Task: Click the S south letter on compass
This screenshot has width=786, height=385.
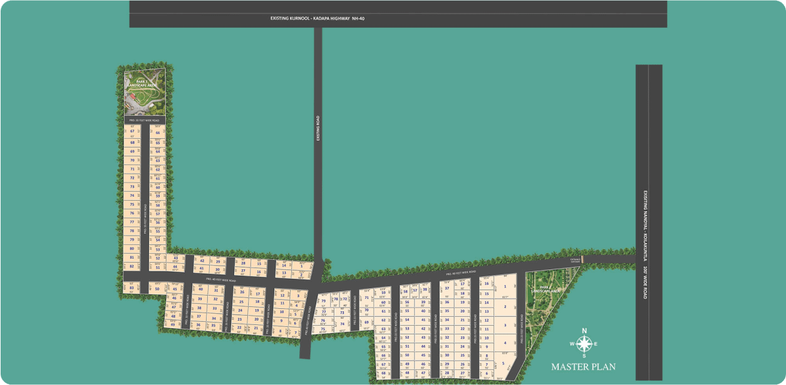Action: [x=584, y=356]
